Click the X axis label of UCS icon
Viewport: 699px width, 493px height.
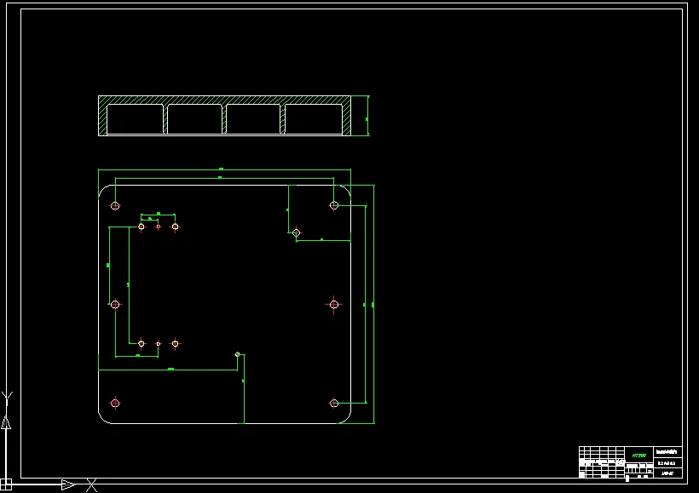tap(91, 485)
